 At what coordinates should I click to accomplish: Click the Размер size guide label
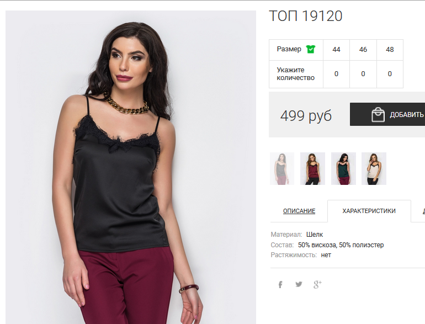[289, 49]
